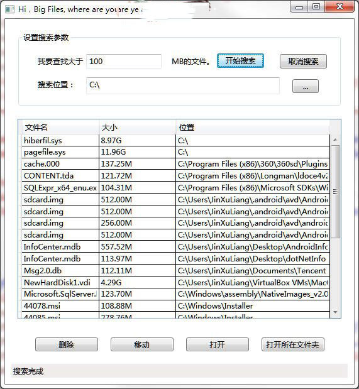This screenshot has width=359, height=389.
Task: Sort by the 大小 column header
Action: (x=137, y=128)
